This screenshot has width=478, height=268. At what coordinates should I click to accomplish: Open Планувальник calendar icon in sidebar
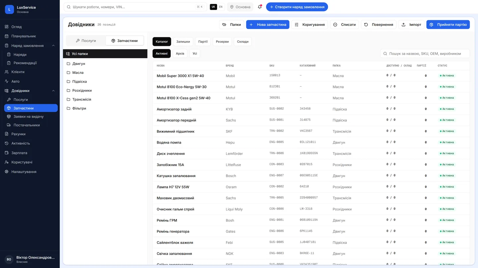[x=7, y=36]
